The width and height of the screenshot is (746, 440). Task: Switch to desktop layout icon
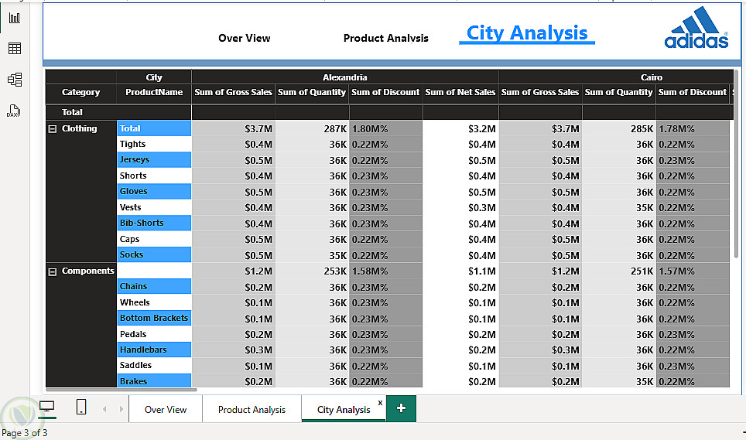(x=47, y=407)
